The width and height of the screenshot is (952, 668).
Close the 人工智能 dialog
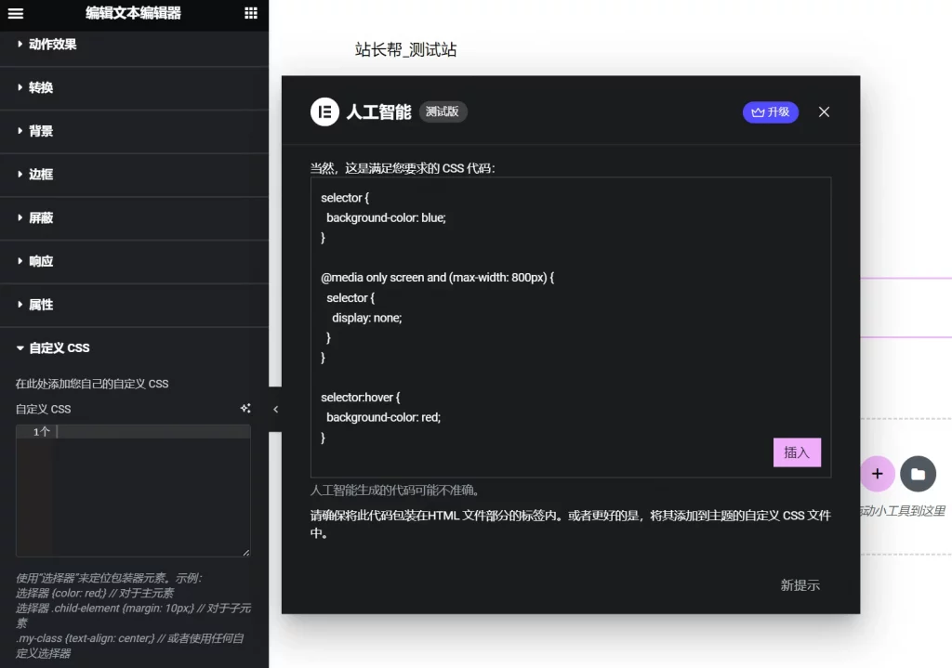pos(824,111)
